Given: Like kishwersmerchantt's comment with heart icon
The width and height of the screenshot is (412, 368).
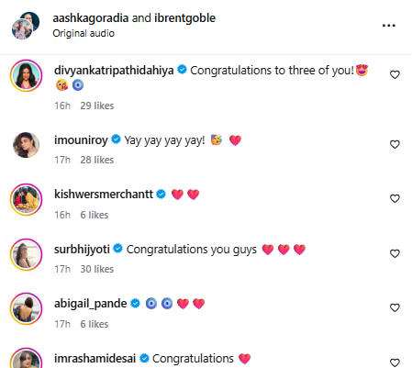Looking at the screenshot, I should pos(395,198).
